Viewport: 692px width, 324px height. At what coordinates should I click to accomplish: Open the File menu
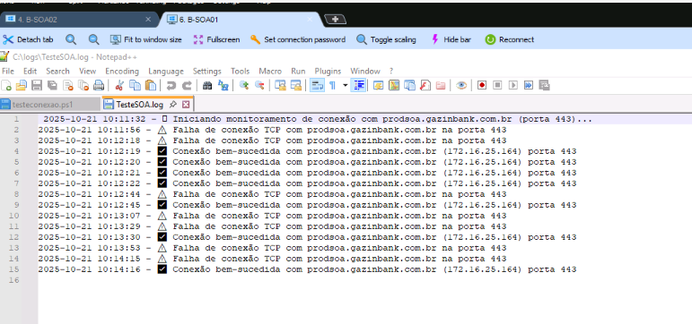8,71
